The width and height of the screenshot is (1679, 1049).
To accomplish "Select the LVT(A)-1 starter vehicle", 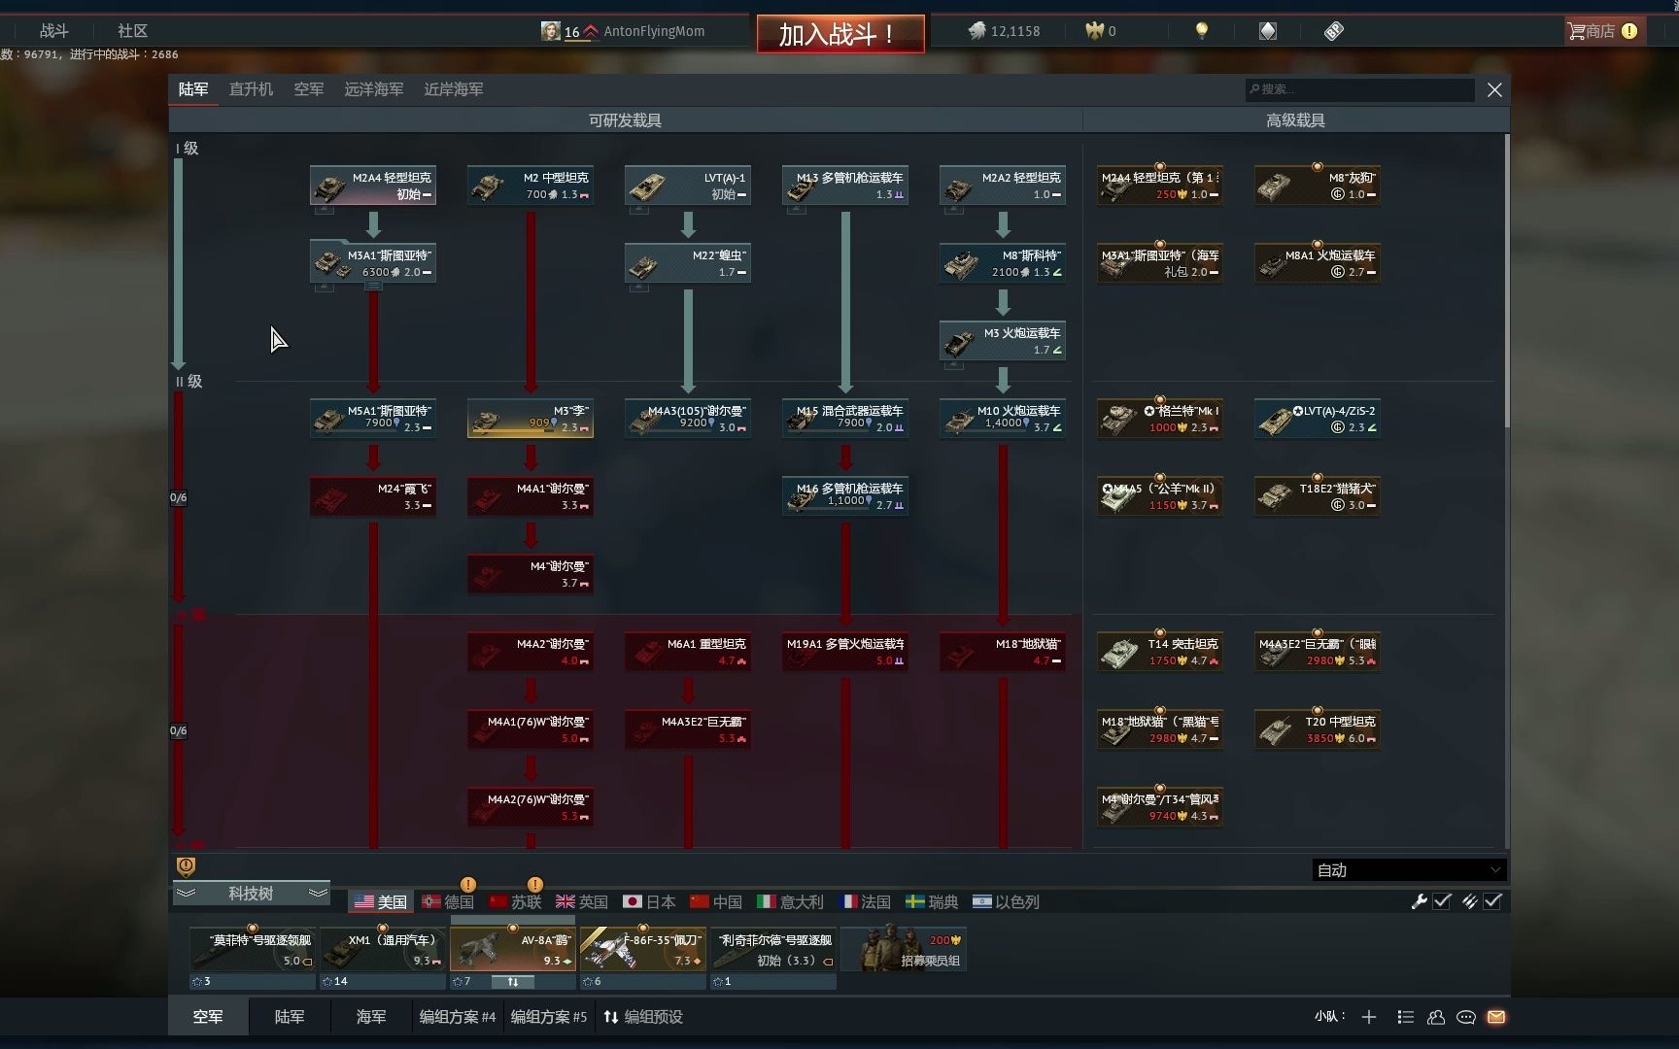I will coord(688,186).
